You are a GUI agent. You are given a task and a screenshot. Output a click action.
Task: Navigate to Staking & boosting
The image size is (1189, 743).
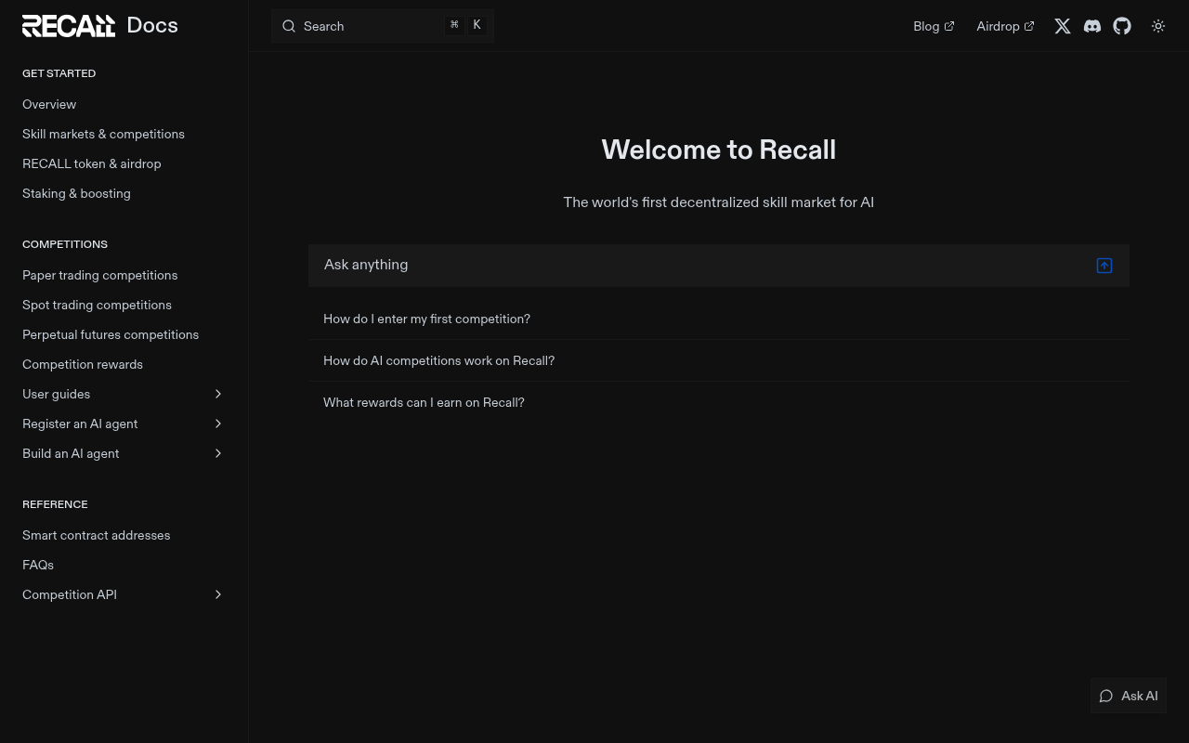coord(76,193)
